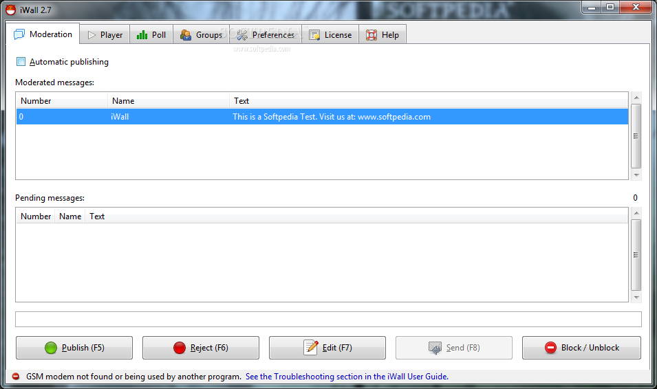The height and width of the screenshot is (389, 657).
Task: Click the iWall name cell in moderated list
Action: tap(120, 117)
